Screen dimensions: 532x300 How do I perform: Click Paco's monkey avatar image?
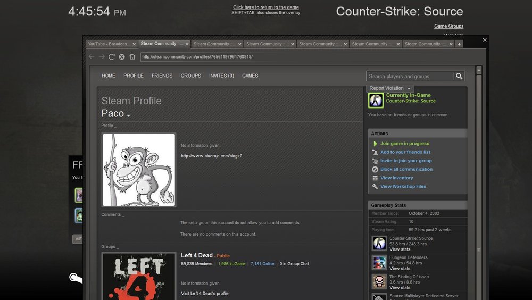point(139,170)
